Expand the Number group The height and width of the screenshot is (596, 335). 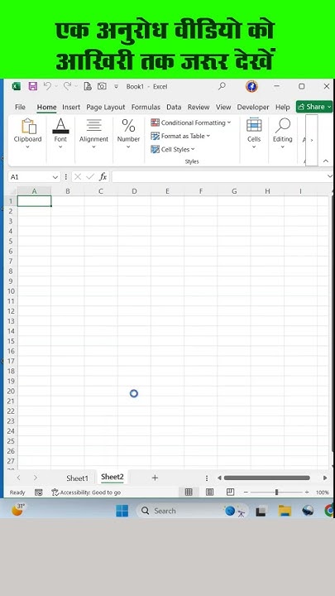coord(128,133)
